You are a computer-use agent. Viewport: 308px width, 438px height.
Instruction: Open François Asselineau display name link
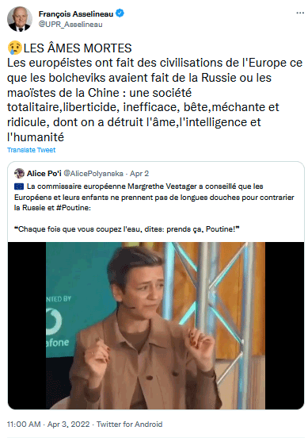(76, 13)
